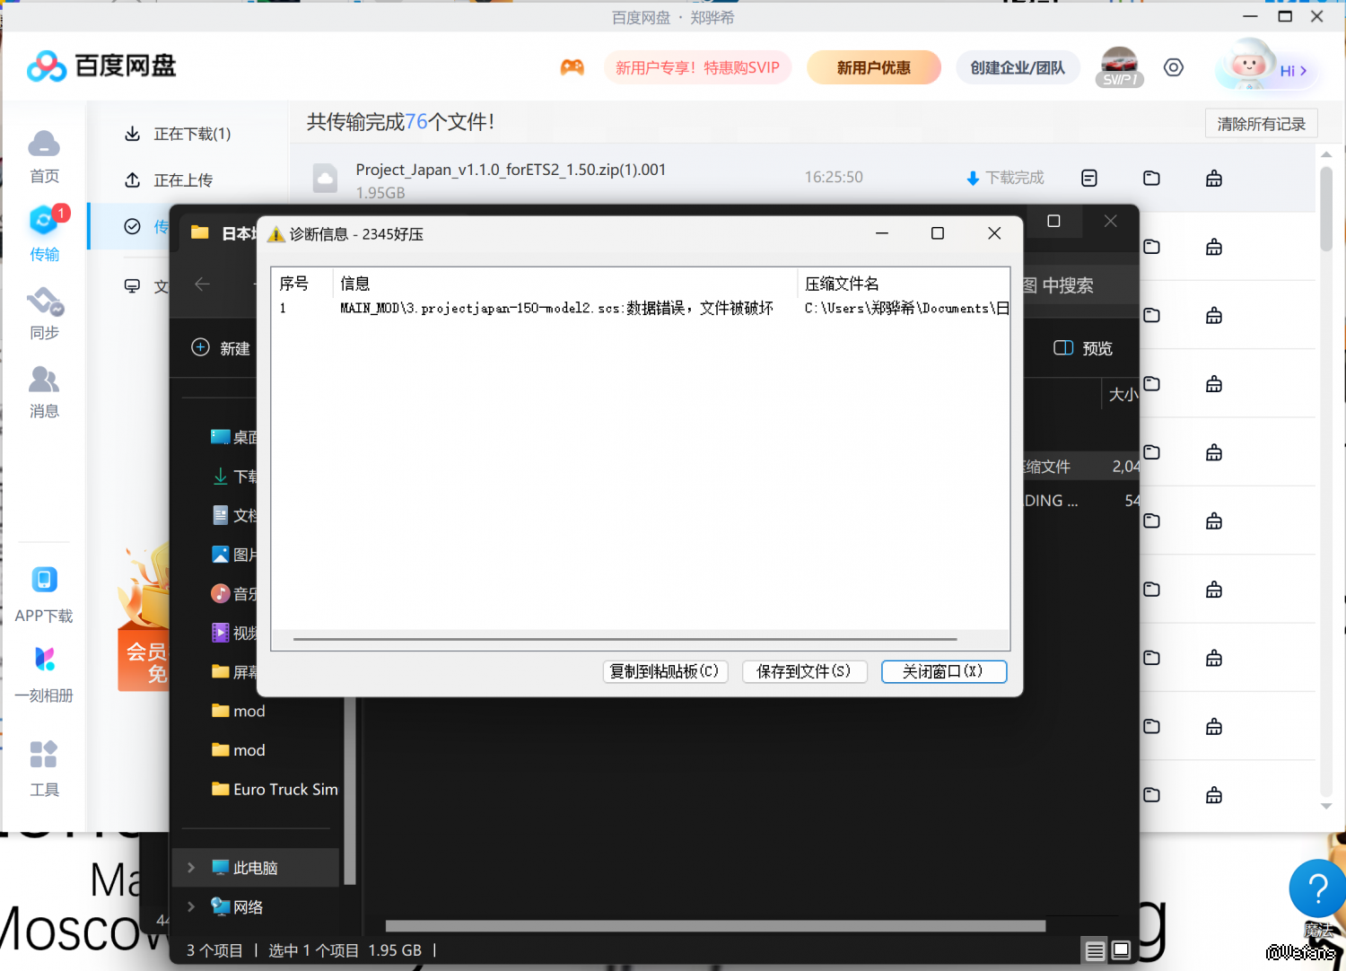Expand 网络 tree node
This screenshot has width=1346, height=971.
[191, 907]
